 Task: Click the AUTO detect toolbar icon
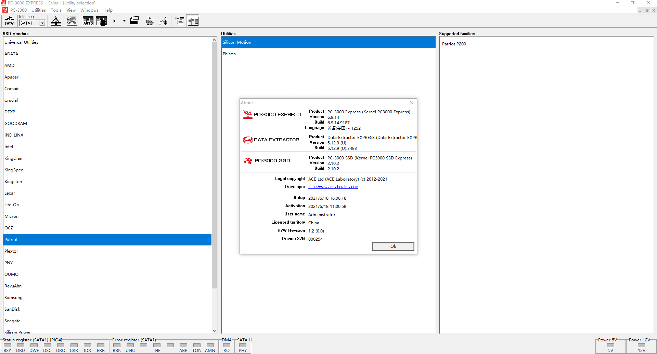[88, 21]
